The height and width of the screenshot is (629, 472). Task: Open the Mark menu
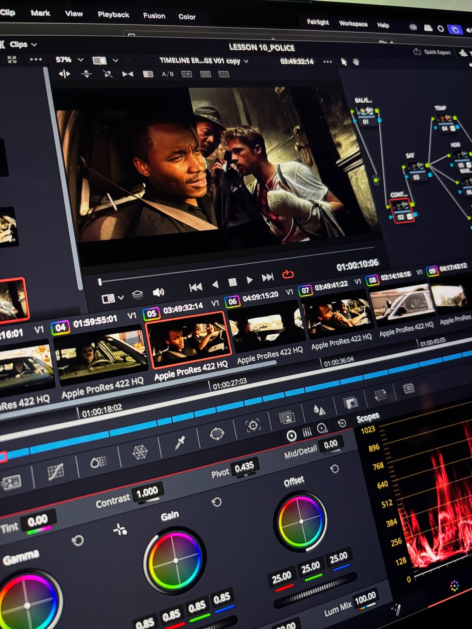40,13
